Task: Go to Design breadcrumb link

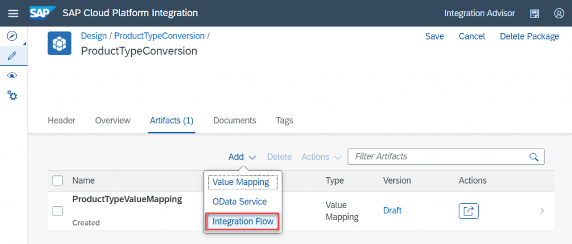Action: pyautogui.click(x=94, y=36)
